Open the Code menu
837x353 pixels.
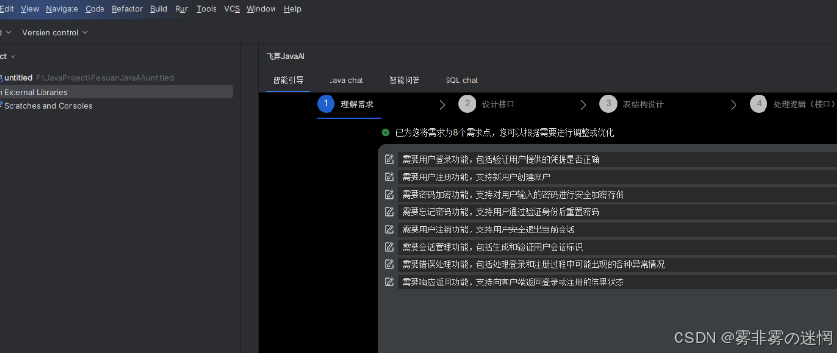click(95, 9)
